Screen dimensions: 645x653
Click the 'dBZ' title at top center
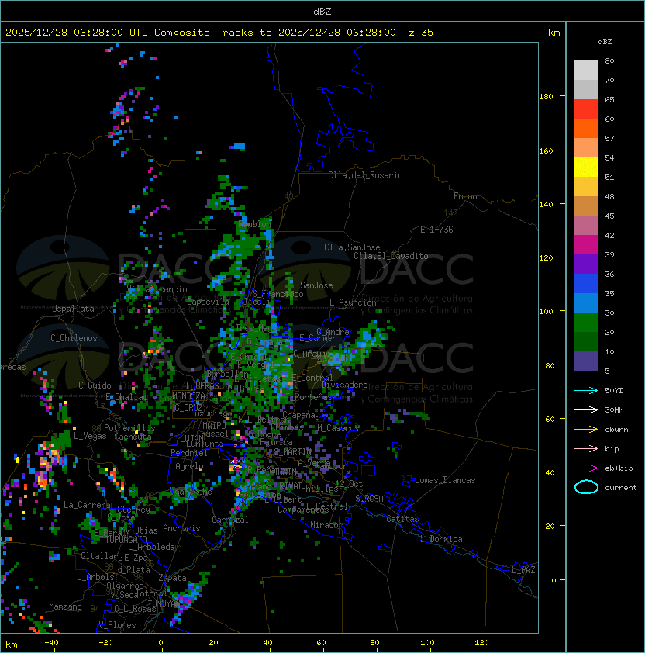pyautogui.click(x=322, y=12)
